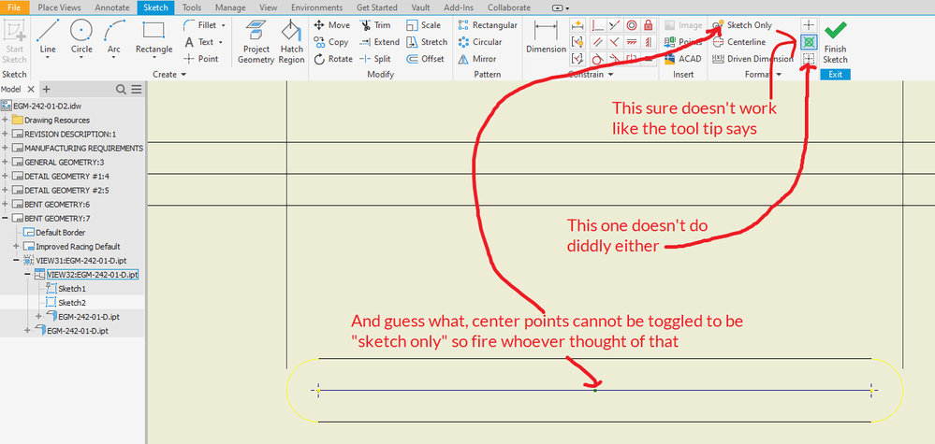Image resolution: width=935 pixels, height=444 pixels.
Task: Click the Automatic Dimensions icon
Action: [x=577, y=25]
